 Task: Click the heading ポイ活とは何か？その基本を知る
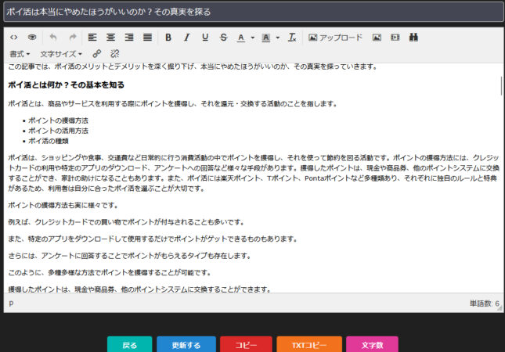coord(66,85)
